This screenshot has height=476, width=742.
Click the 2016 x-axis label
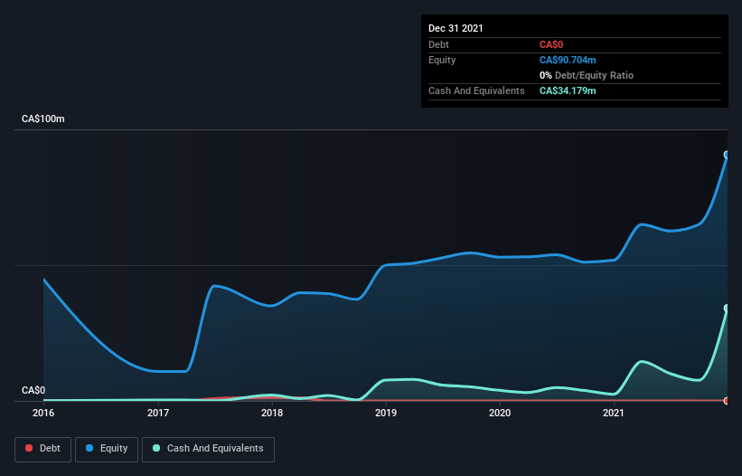click(x=43, y=413)
